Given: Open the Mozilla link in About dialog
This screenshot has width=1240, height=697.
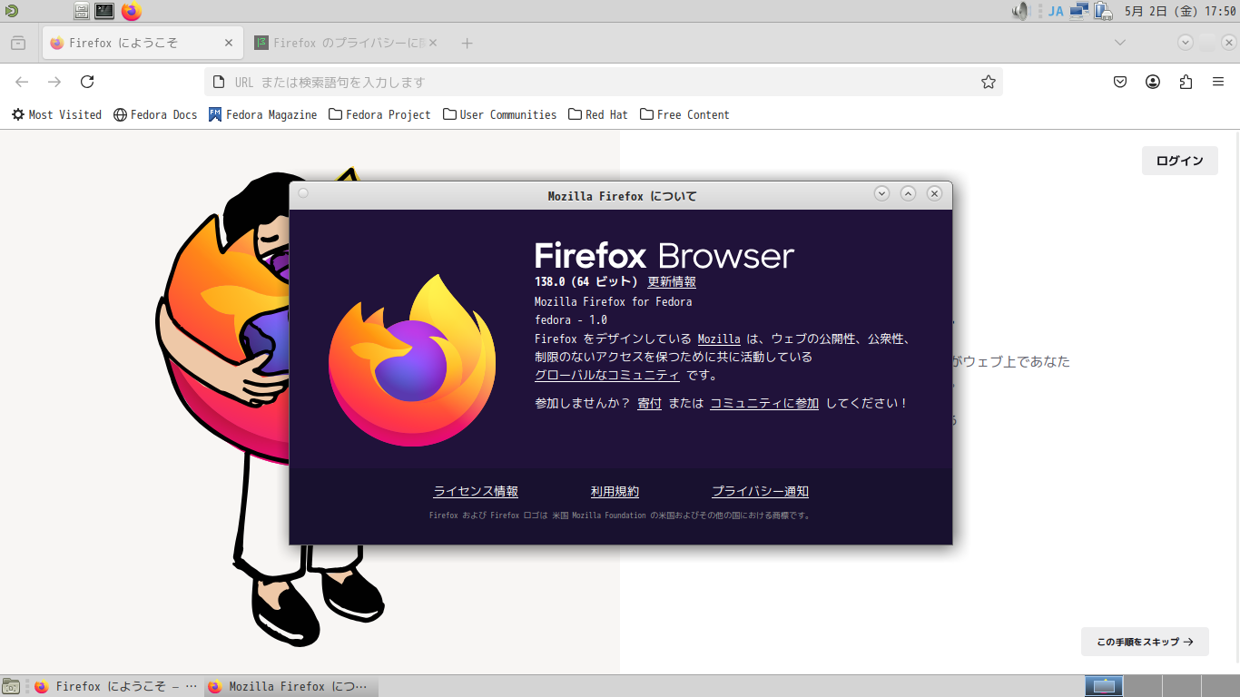Looking at the screenshot, I should coord(719,339).
